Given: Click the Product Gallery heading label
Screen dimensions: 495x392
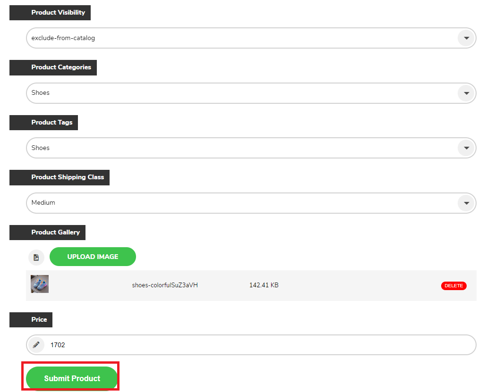Looking at the screenshot, I should [47, 233].
